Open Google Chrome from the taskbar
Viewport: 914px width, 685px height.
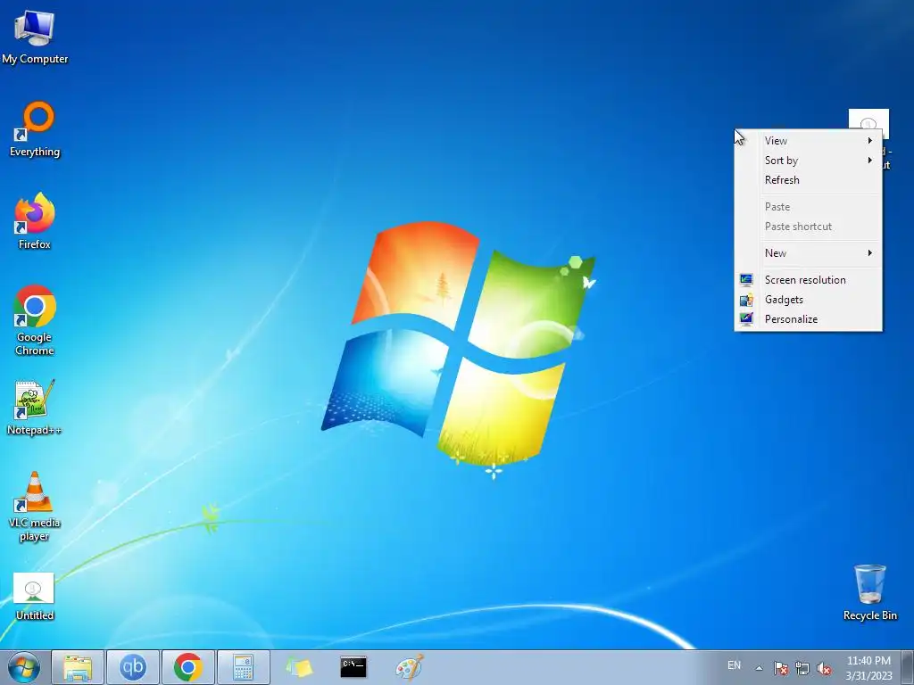[x=187, y=667]
